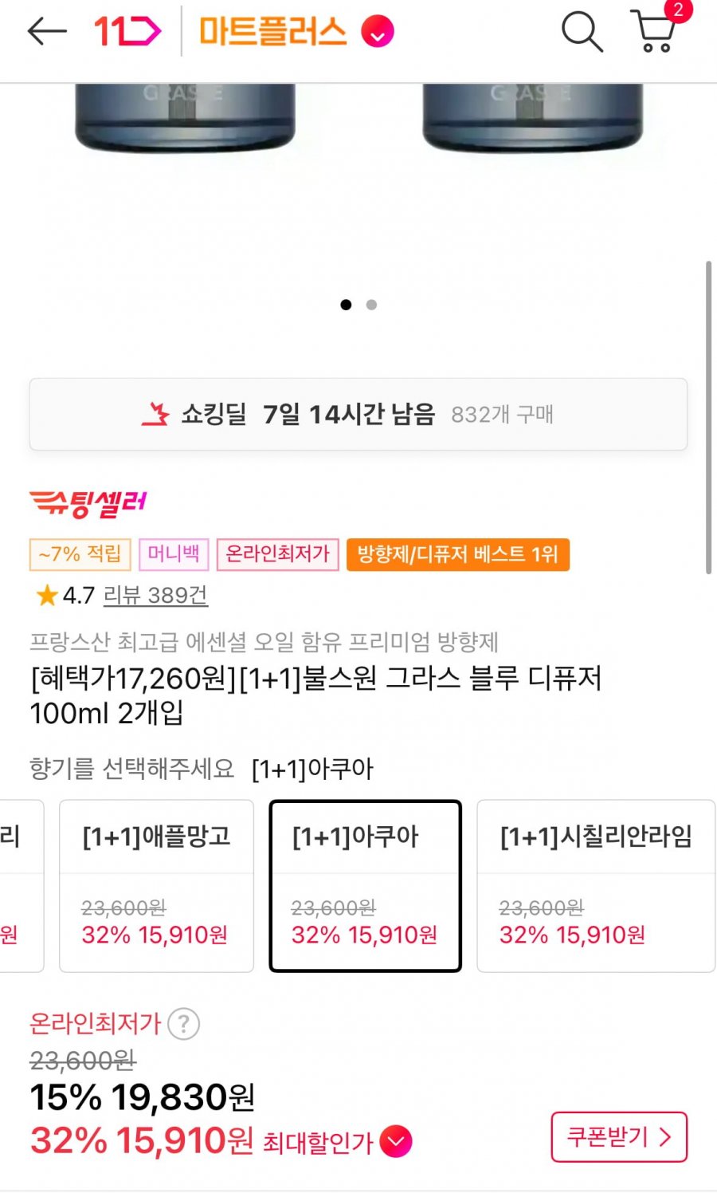This screenshot has height=1193, width=717.
Task: Tap the 온라인최저가 question mark icon
Action: pyautogui.click(x=184, y=1024)
